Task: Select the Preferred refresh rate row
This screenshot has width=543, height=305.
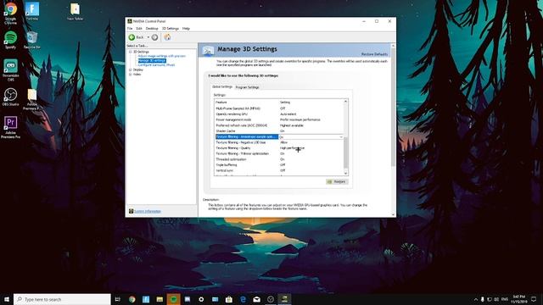Action: click(x=279, y=125)
